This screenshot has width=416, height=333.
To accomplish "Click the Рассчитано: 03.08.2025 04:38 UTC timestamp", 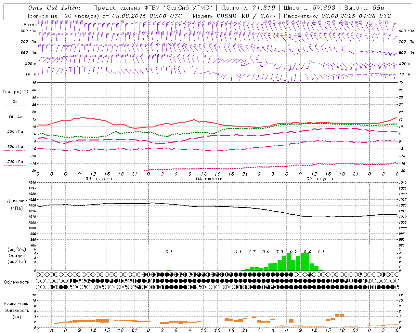I will click(337, 16).
